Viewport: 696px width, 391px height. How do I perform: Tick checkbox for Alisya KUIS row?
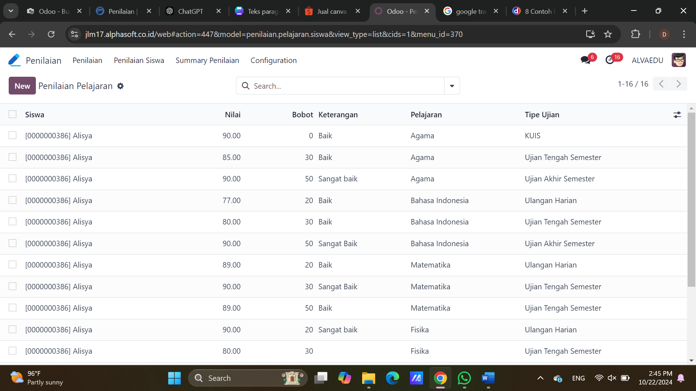(x=13, y=135)
